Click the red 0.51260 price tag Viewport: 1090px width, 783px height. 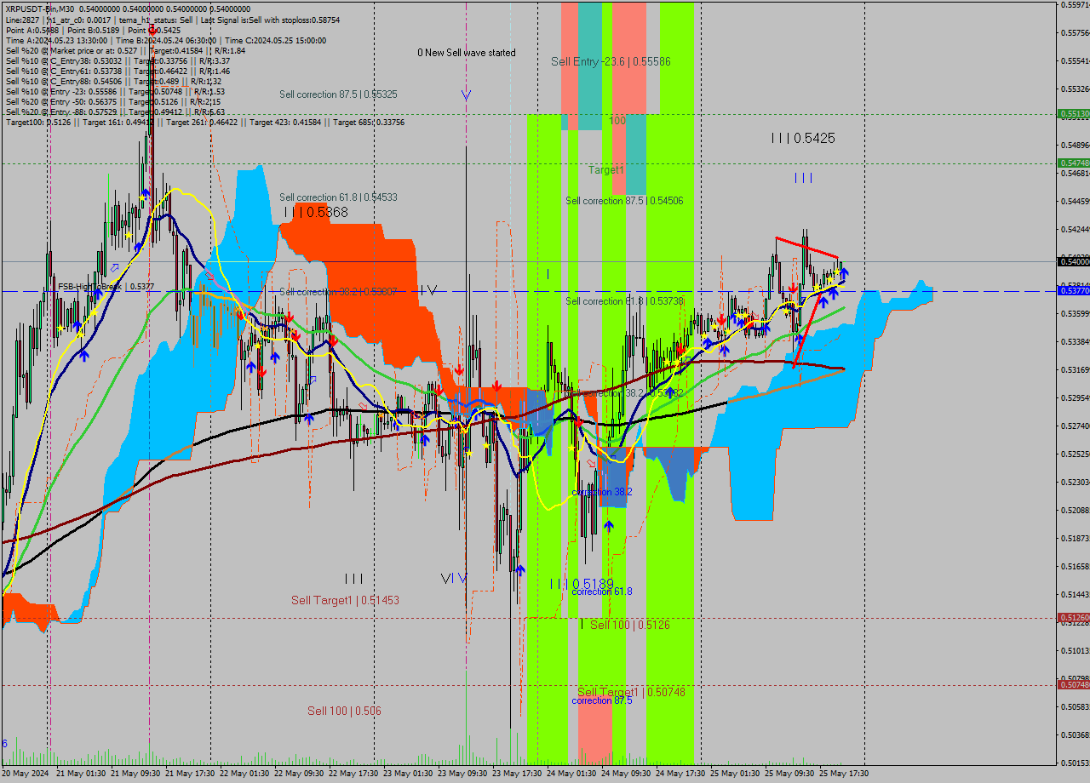point(1073,618)
